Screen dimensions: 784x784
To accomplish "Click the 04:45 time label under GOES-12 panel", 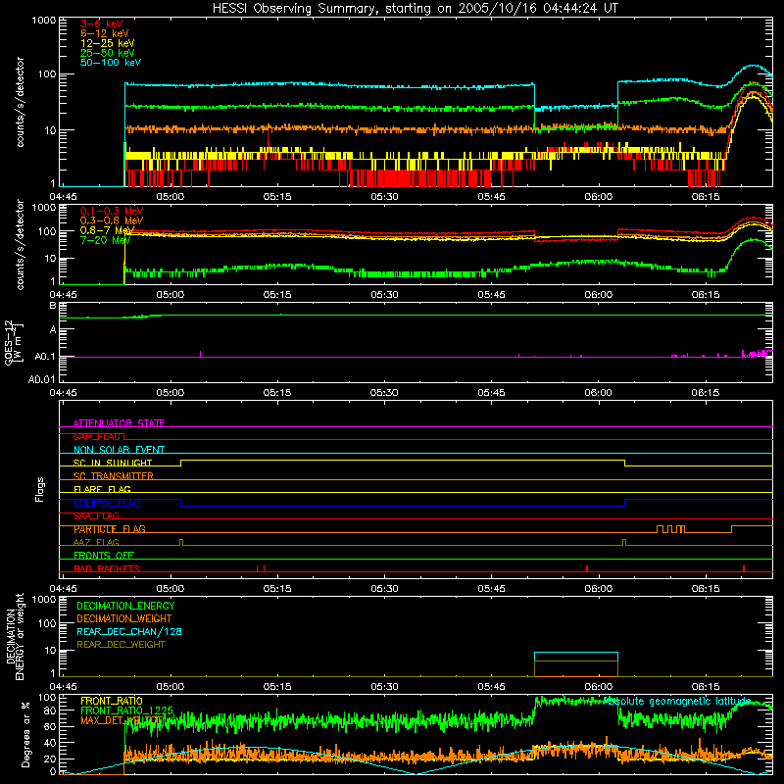I will coord(63,393).
